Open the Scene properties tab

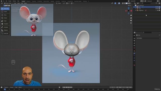coord(134,45)
